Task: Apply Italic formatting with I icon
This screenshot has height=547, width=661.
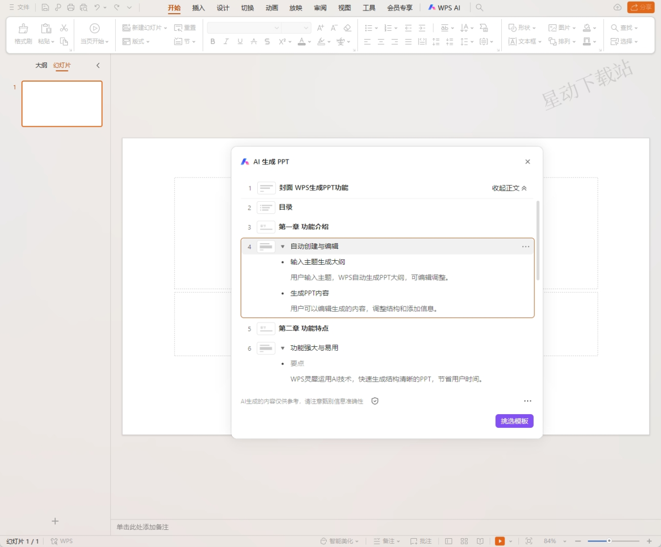Action: click(226, 41)
